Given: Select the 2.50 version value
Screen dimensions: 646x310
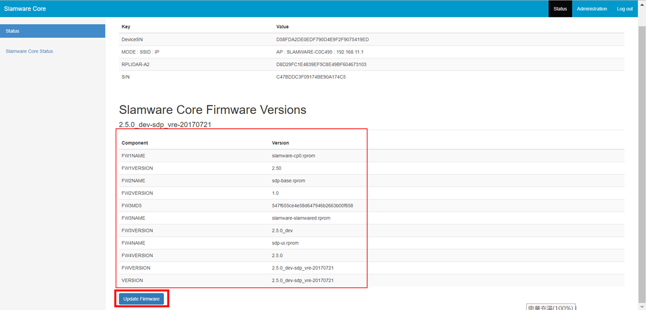Looking at the screenshot, I should click(276, 168).
